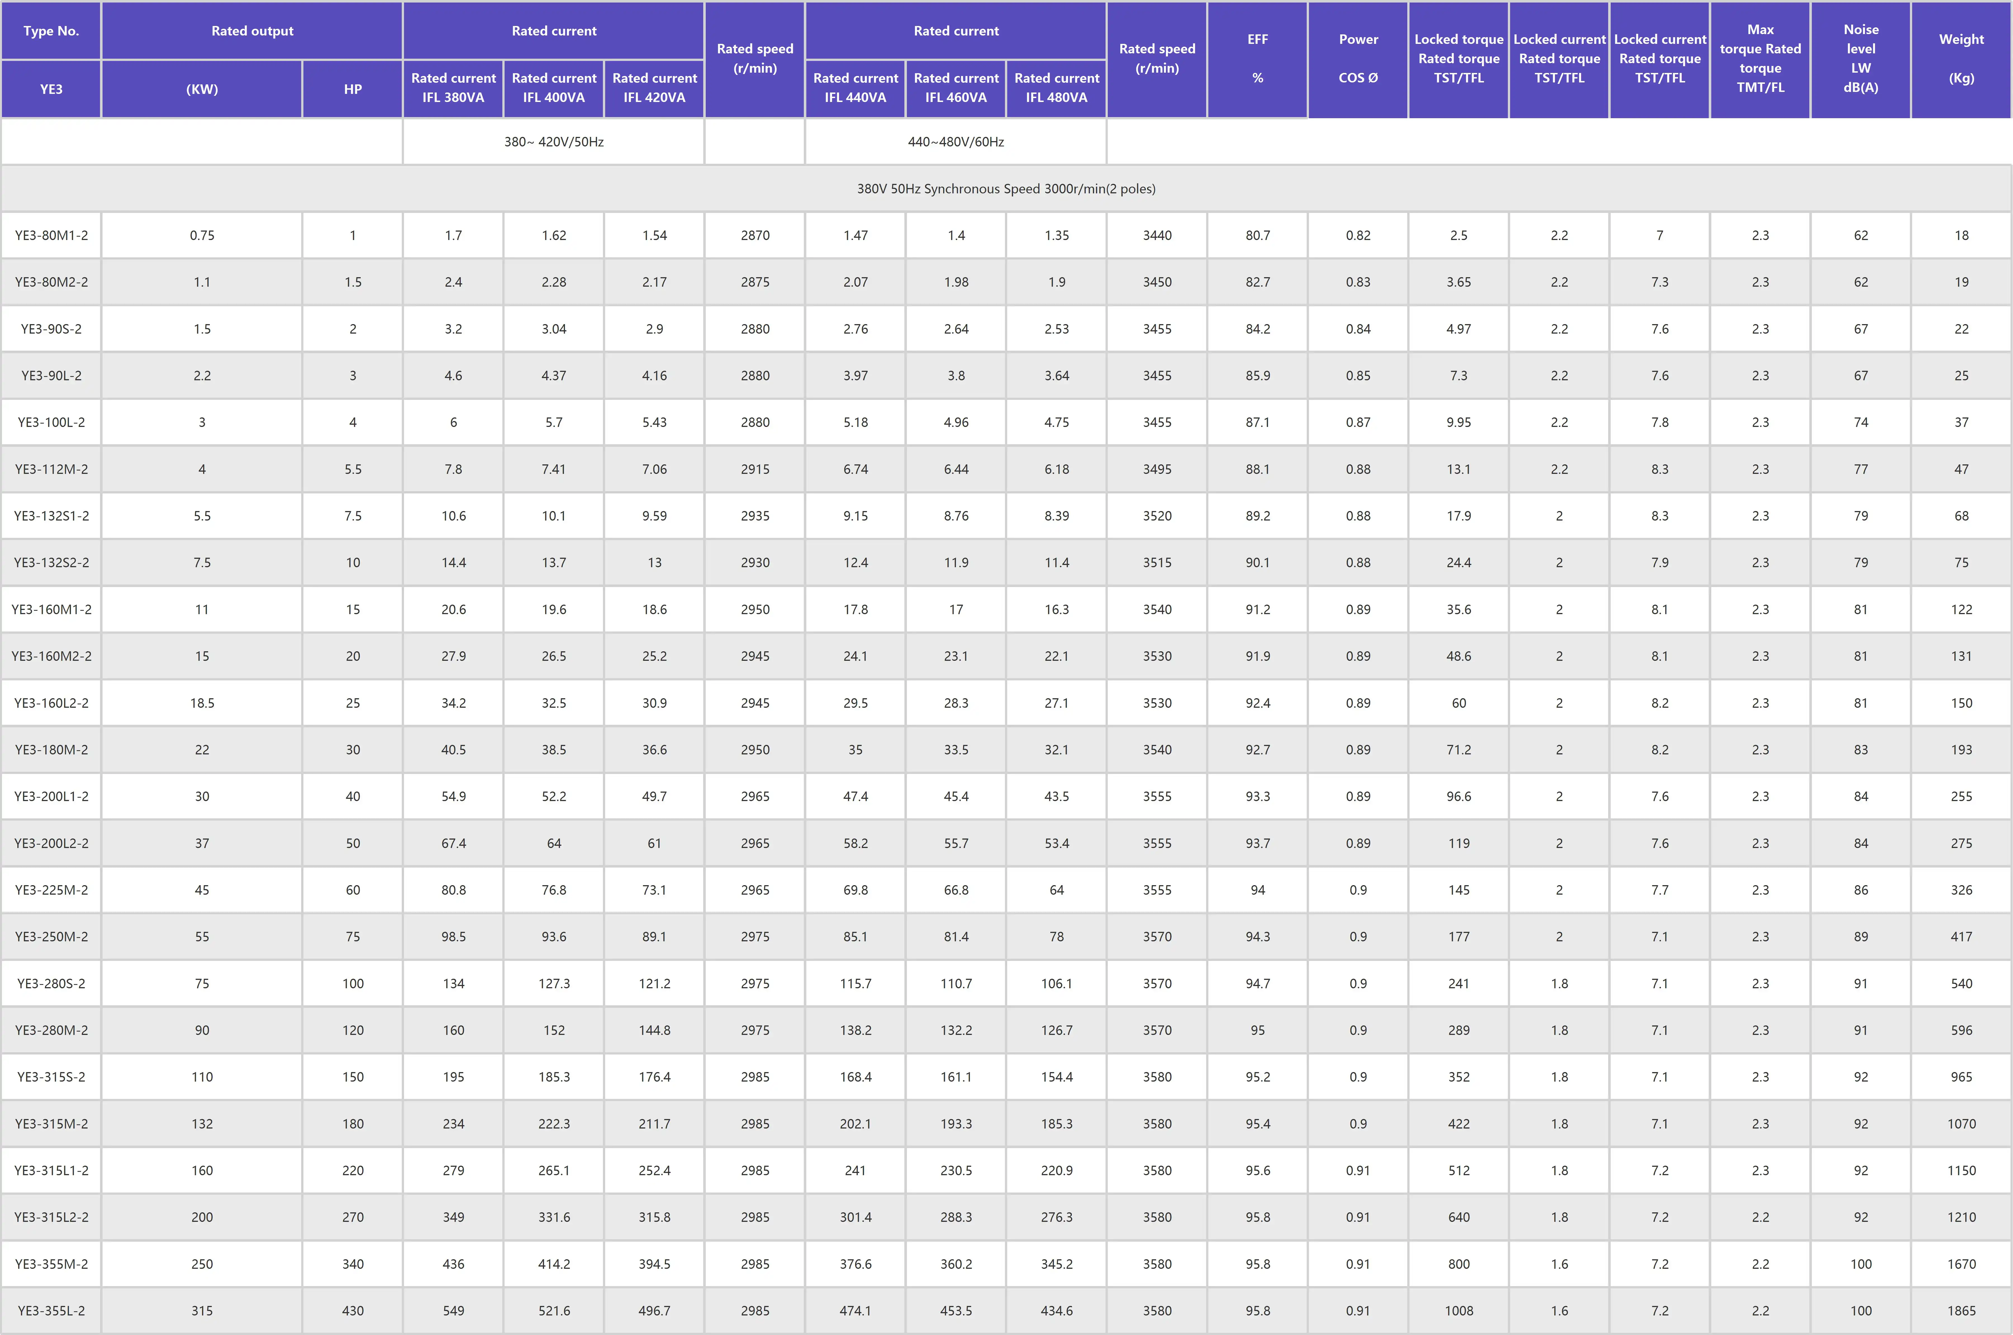Select the YE3-80M1-2 type cell
Viewport: 2013px width, 1335px height.
[x=51, y=235]
